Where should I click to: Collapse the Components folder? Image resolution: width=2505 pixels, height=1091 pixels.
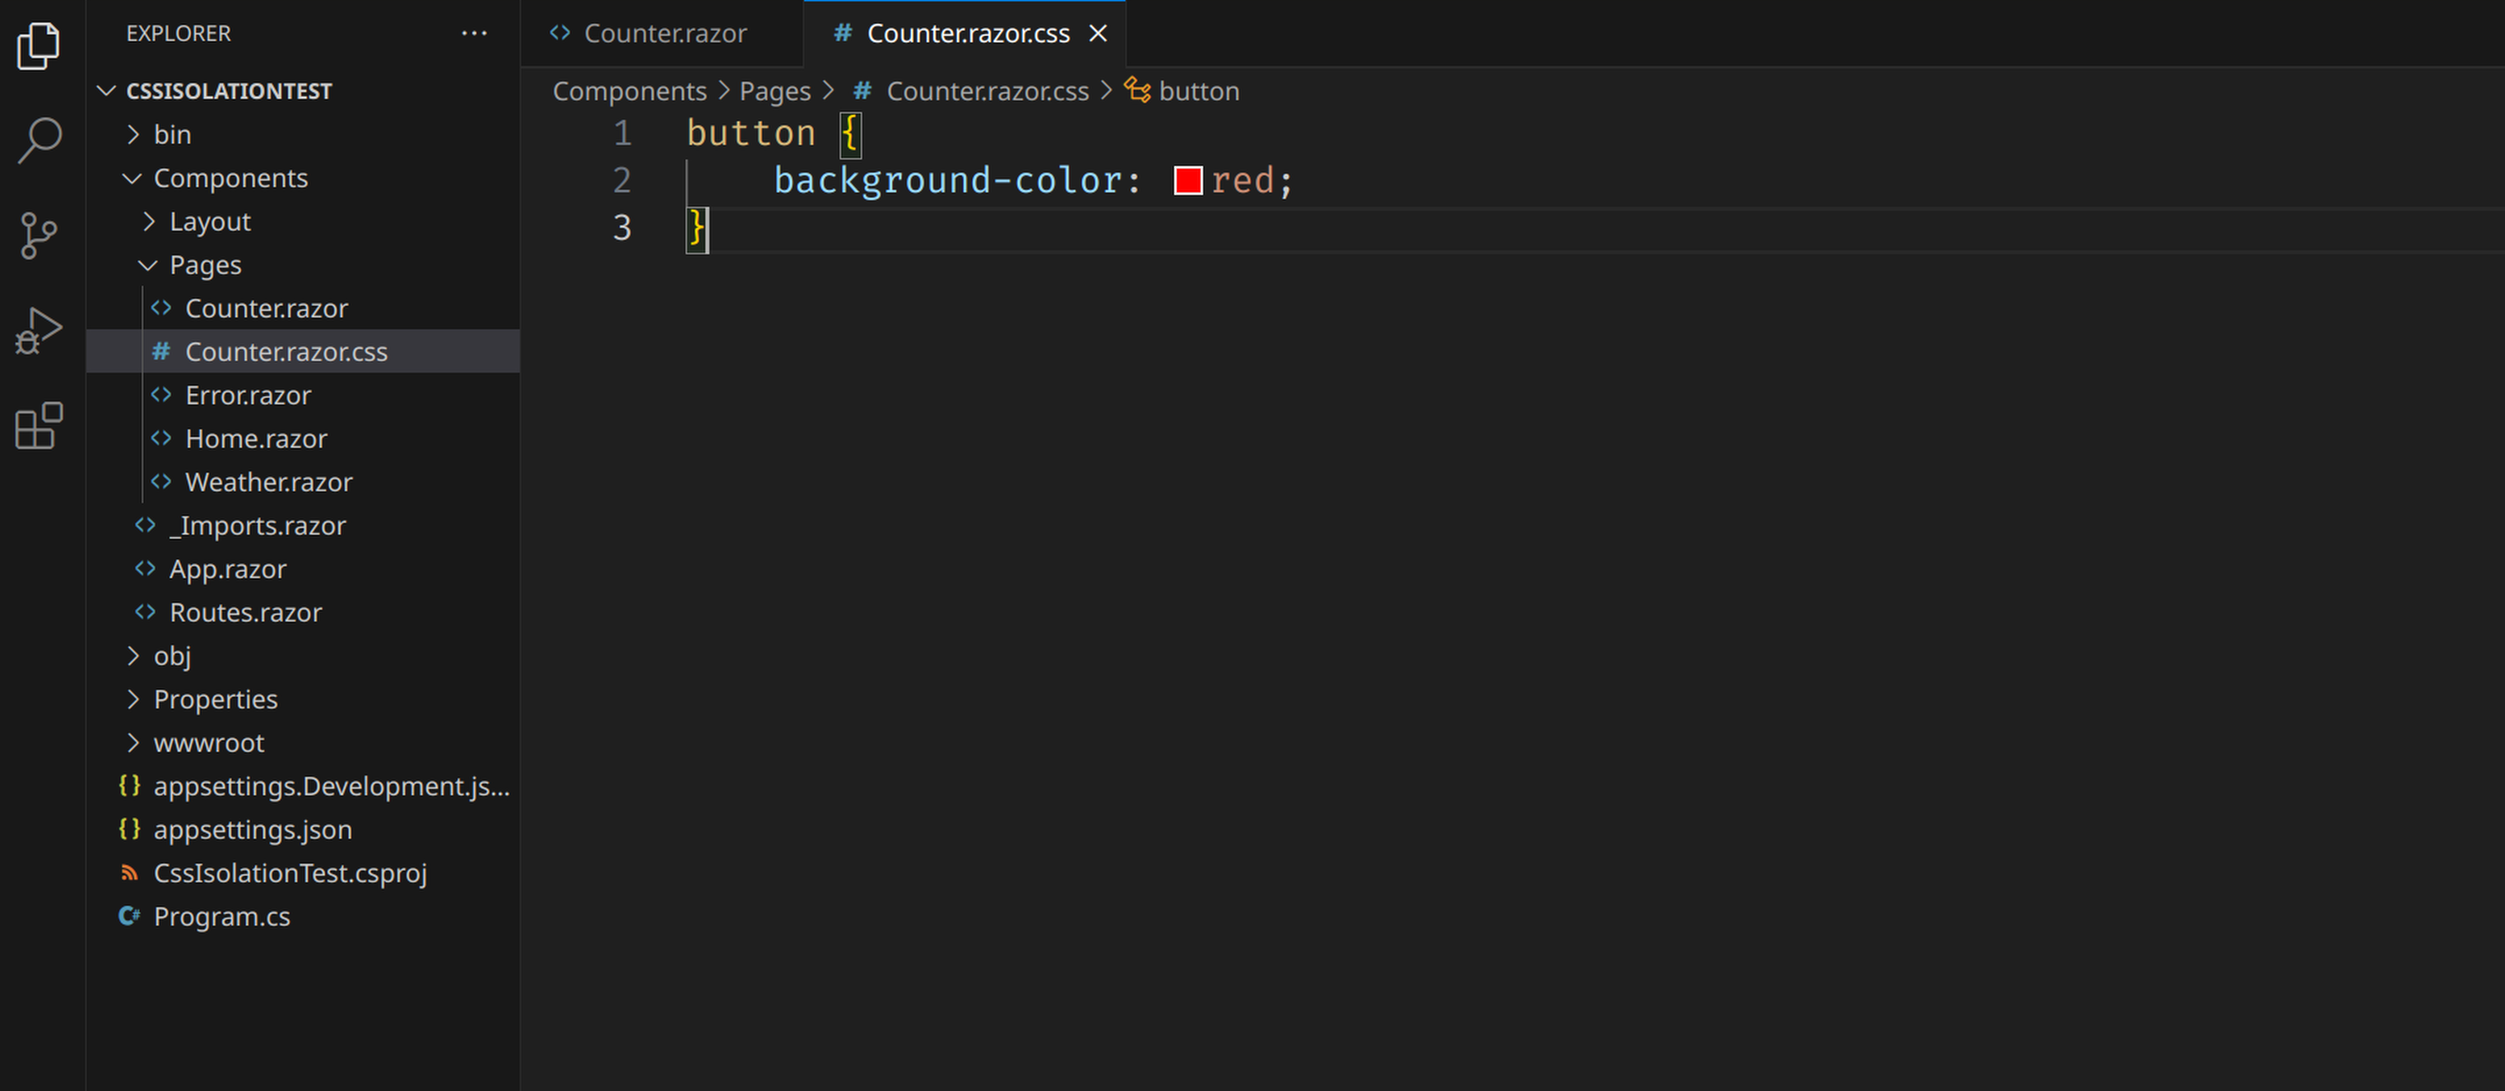point(303,178)
